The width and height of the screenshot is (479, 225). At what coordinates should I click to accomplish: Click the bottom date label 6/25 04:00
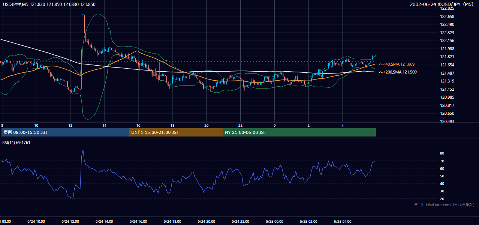(343, 221)
